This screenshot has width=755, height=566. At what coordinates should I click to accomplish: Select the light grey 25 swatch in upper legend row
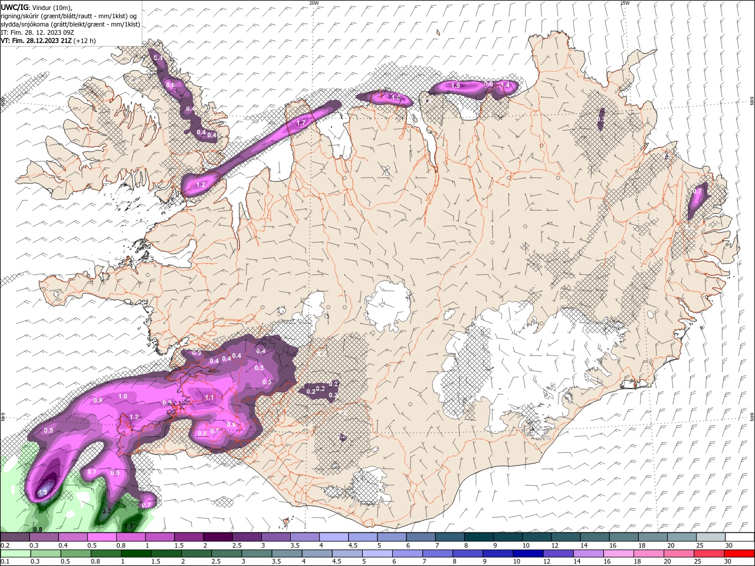[710, 537]
